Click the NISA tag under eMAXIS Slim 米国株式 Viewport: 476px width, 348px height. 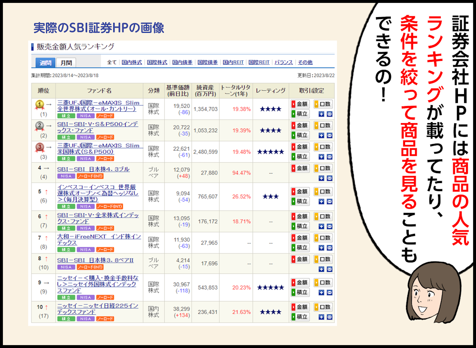coord(86,159)
